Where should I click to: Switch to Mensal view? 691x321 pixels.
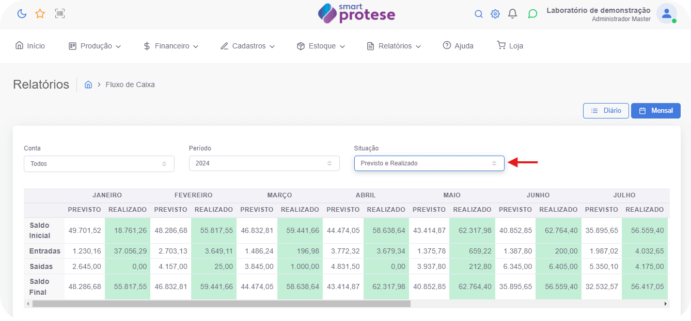coord(655,111)
